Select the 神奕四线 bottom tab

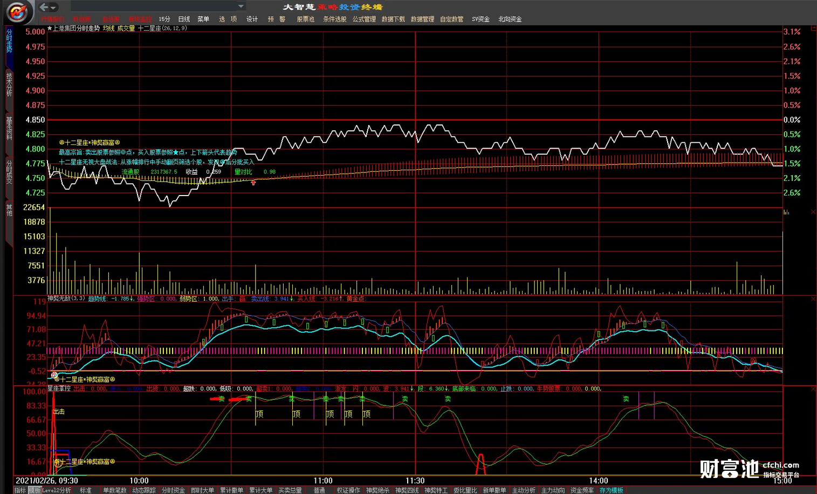[407, 490]
